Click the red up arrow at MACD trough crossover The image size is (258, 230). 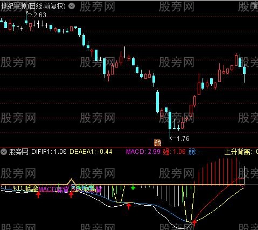(x=194, y=222)
